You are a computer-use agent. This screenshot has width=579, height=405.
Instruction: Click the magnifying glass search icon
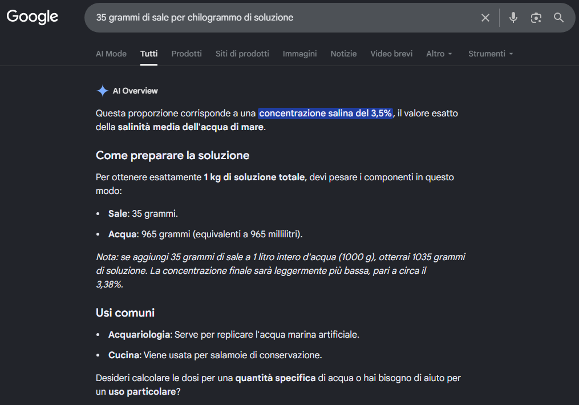pos(558,17)
